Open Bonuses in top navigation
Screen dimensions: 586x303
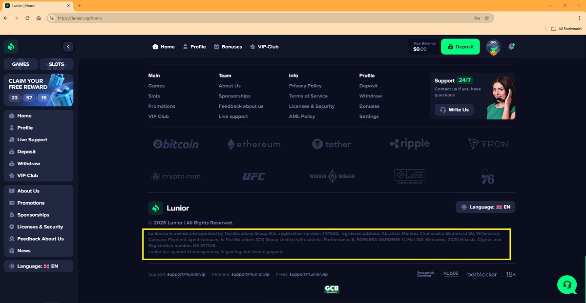coord(228,47)
